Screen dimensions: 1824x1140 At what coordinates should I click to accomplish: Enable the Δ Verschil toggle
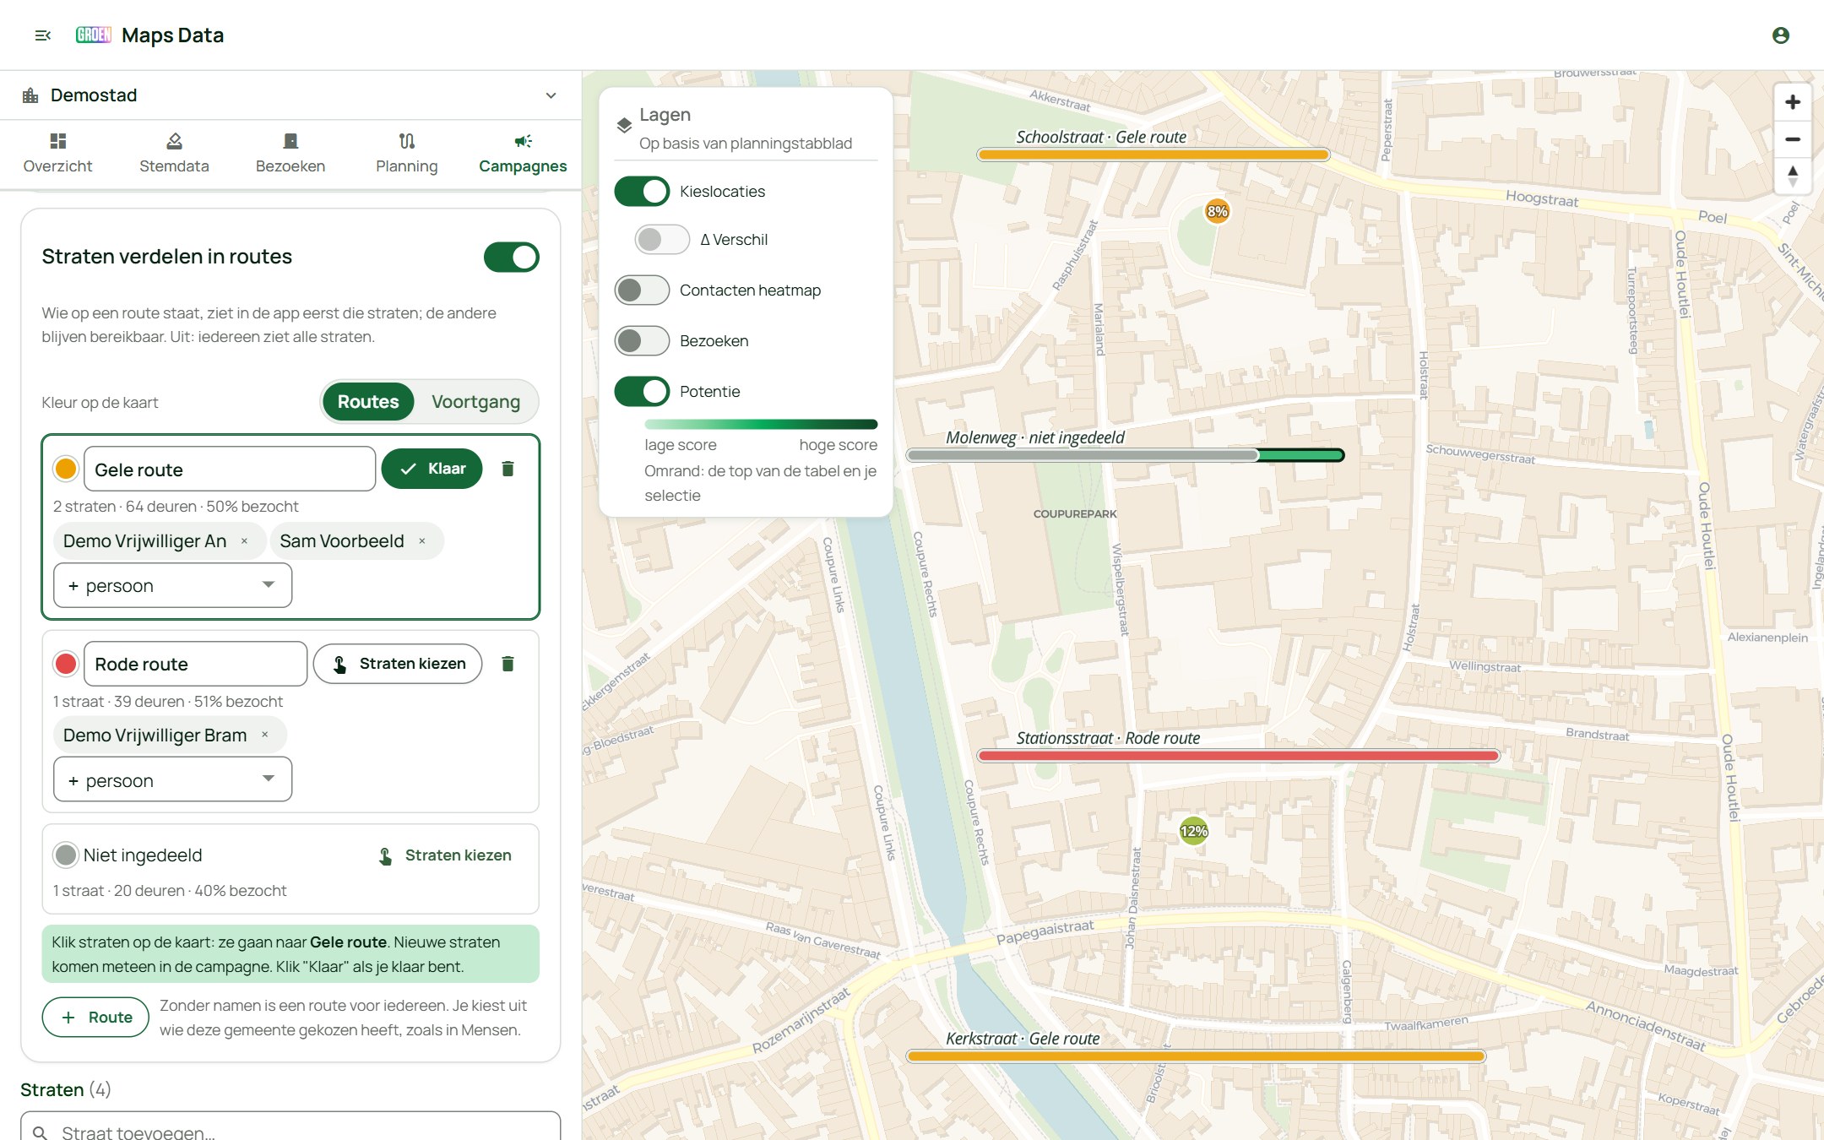pos(662,240)
